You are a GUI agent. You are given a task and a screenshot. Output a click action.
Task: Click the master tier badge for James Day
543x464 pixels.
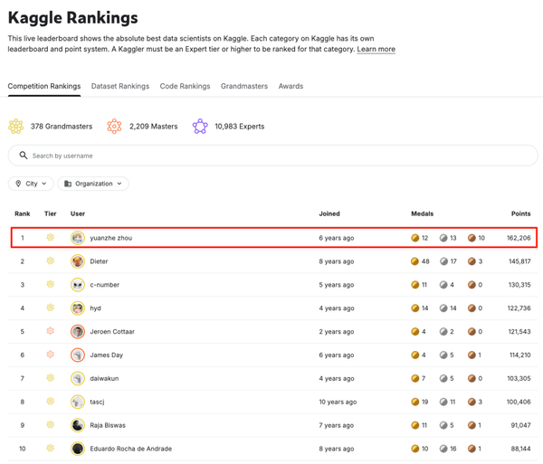[x=50, y=355]
